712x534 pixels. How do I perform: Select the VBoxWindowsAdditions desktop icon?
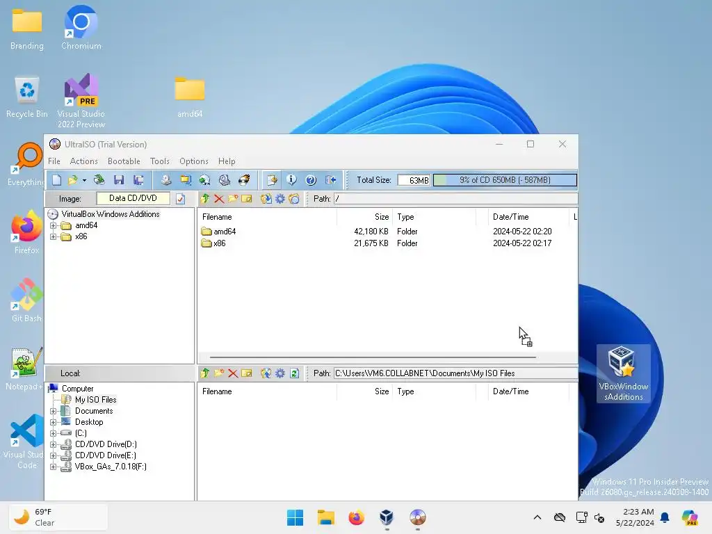pyautogui.click(x=623, y=373)
